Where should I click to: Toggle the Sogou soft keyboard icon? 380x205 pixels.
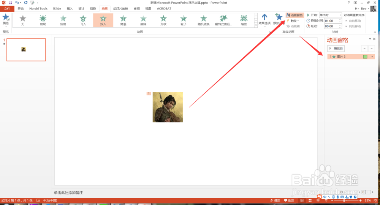[342, 197]
